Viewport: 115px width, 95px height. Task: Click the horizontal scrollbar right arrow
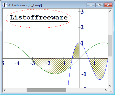tap(106, 90)
